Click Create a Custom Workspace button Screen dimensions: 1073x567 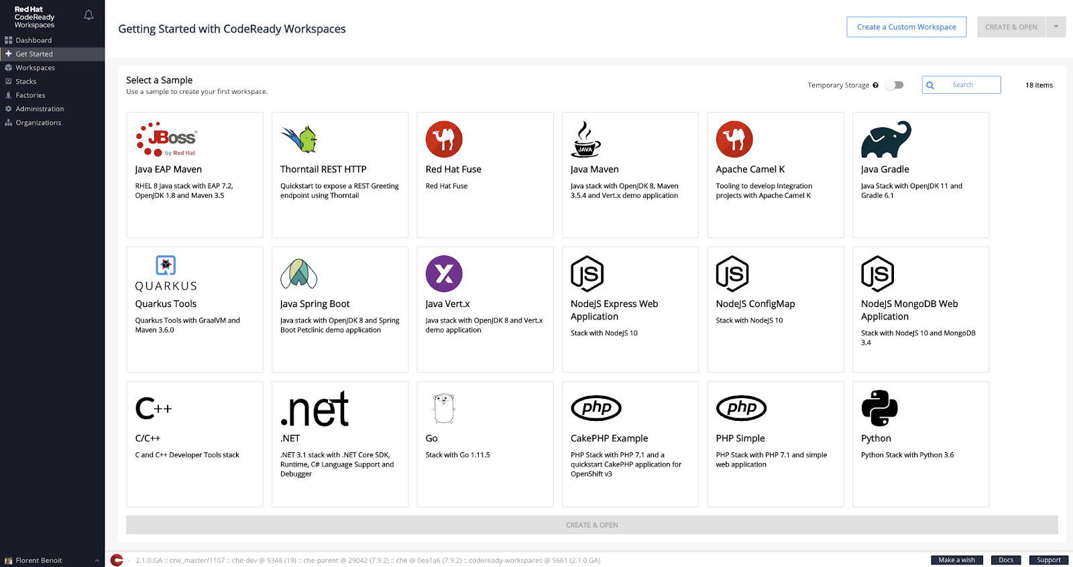coord(906,27)
